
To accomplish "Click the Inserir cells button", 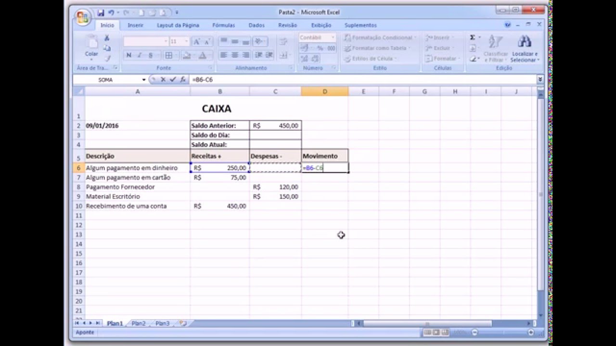I will pos(439,37).
